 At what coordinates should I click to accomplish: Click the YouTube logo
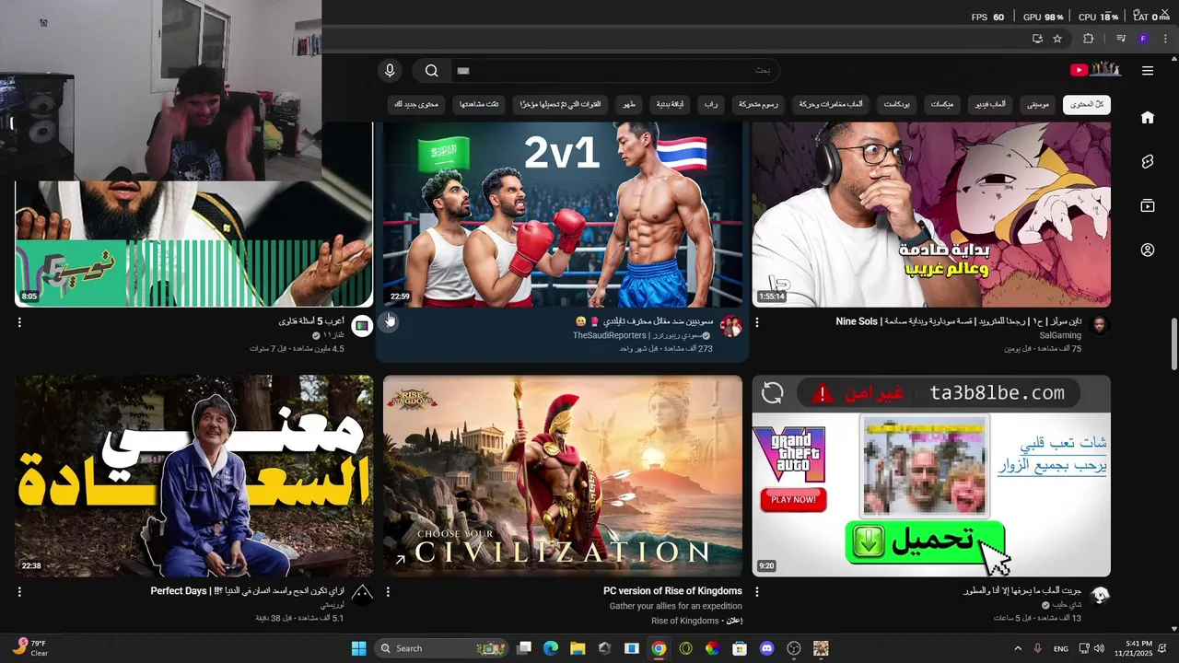[x=1095, y=70]
